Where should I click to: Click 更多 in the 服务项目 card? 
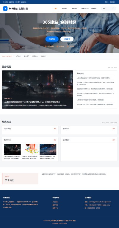pyautogui.click(x=114, y=129)
